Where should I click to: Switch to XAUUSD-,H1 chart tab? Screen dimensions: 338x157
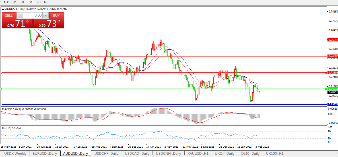point(198,154)
